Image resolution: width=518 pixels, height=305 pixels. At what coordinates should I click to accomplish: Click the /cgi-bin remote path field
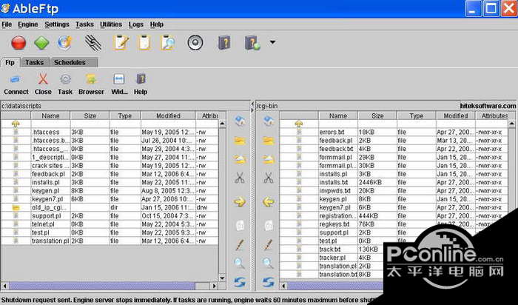click(358, 106)
